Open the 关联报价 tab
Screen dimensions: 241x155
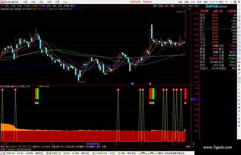[11, 150]
